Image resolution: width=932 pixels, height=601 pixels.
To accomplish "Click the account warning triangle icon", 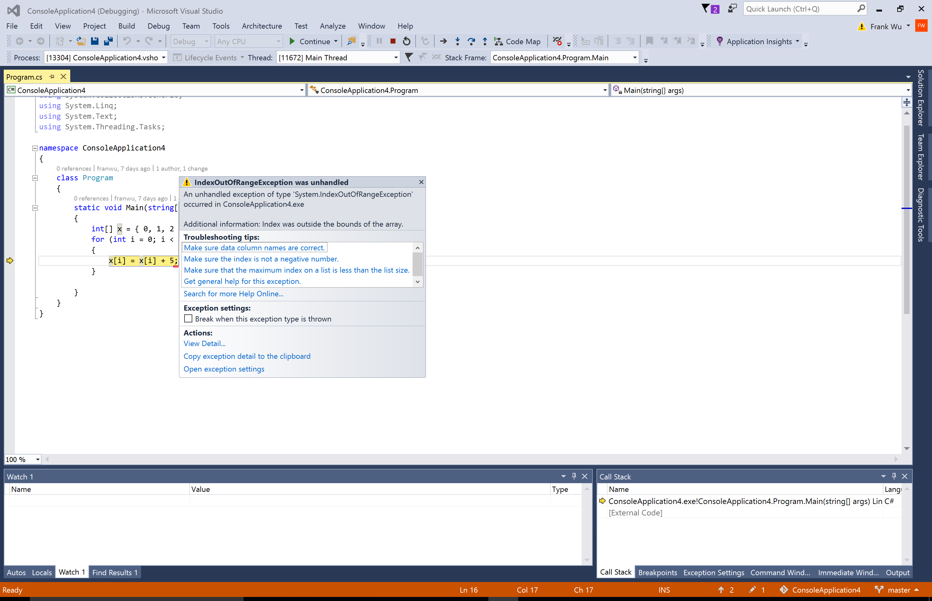I will (x=861, y=26).
